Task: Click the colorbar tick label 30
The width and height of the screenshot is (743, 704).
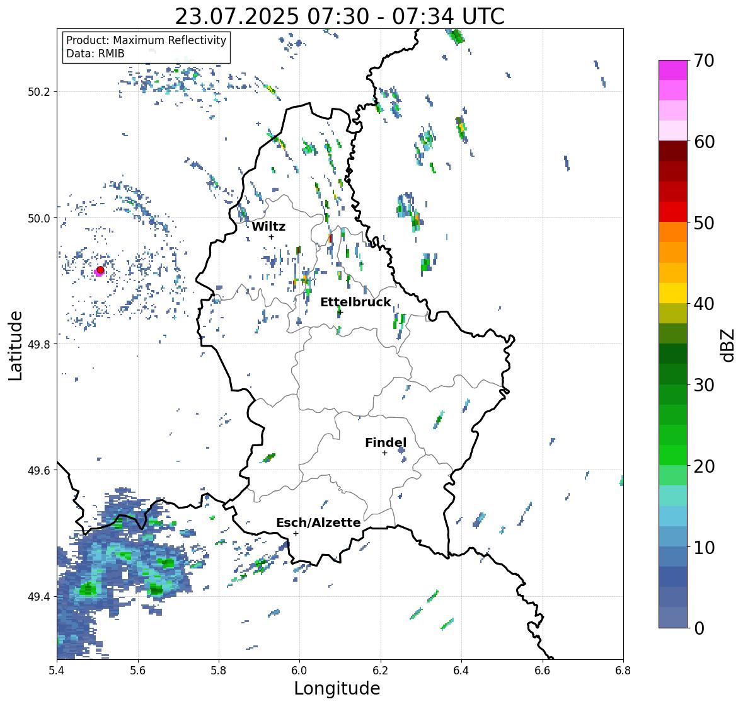Action: (x=704, y=384)
